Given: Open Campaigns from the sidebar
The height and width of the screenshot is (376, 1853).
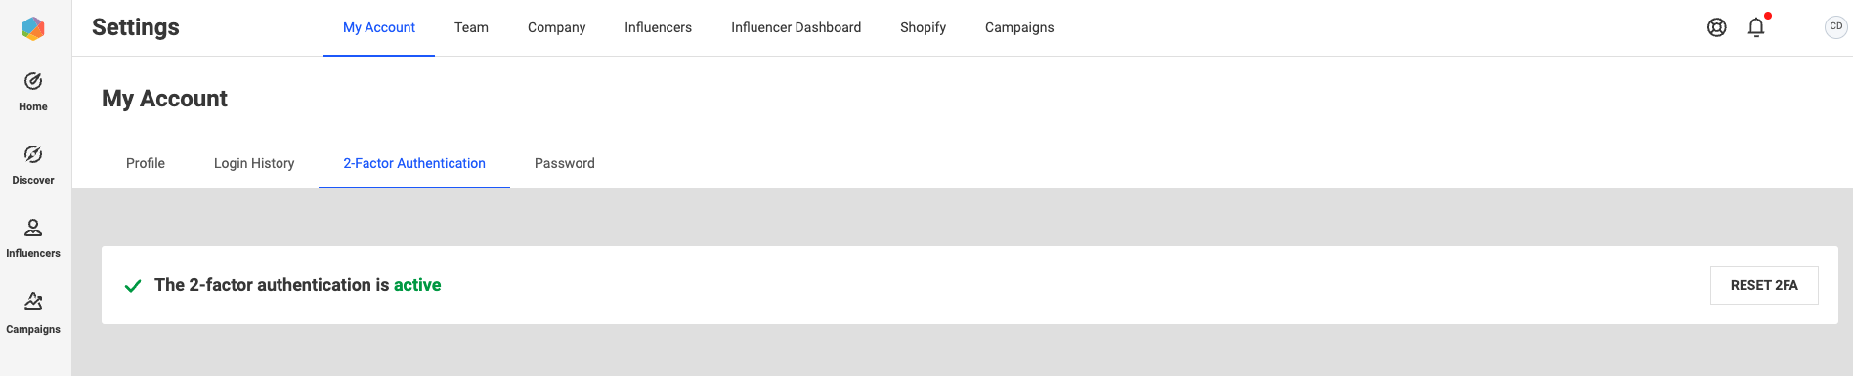Looking at the screenshot, I should point(33,313).
